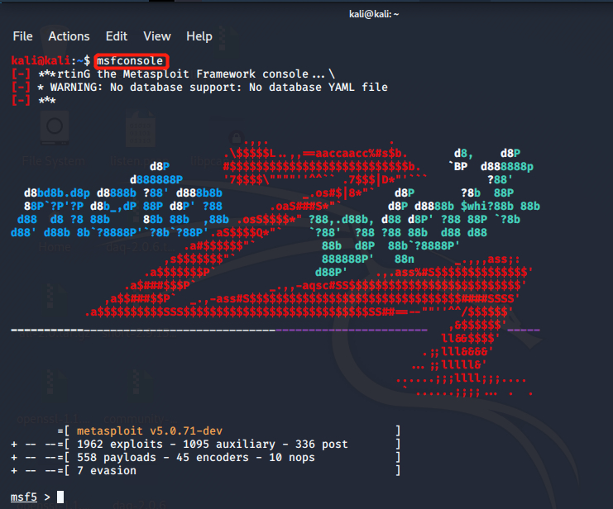The image size is (613, 509).
Task: Click the msf5 prompt input cursor
Action: click(60, 497)
